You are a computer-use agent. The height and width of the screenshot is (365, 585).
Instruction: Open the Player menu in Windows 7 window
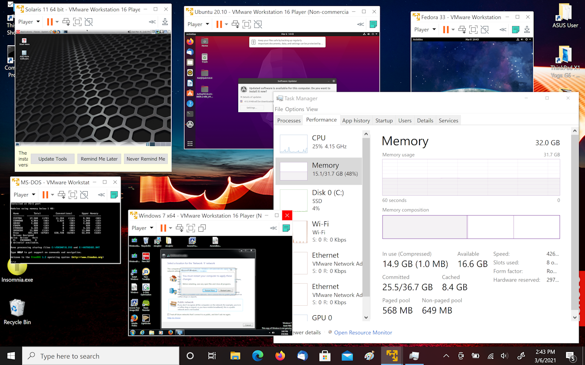point(143,228)
